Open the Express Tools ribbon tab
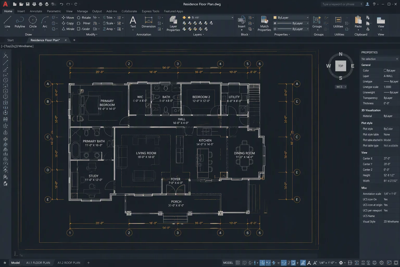The image size is (400, 267). pyautogui.click(x=151, y=11)
